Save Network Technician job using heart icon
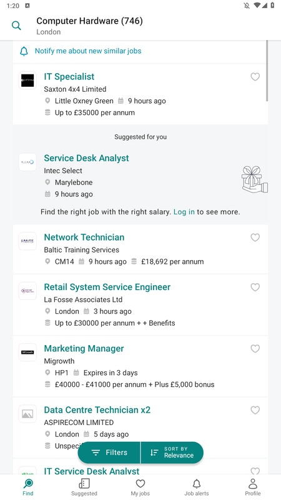This screenshot has width=281, height=500. (255, 237)
